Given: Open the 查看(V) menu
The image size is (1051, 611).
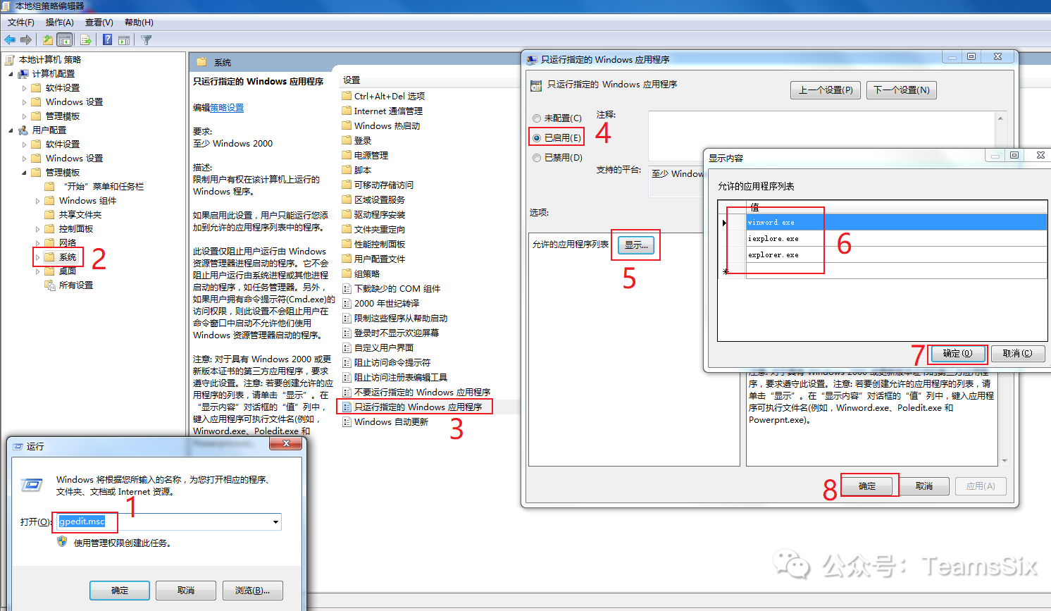Looking at the screenshot, I should coord(99,23).
